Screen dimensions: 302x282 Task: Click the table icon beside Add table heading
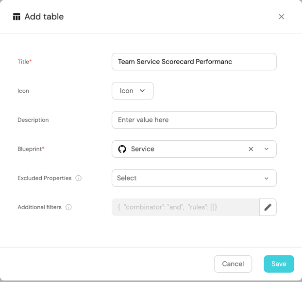click(x=17, y=17)
